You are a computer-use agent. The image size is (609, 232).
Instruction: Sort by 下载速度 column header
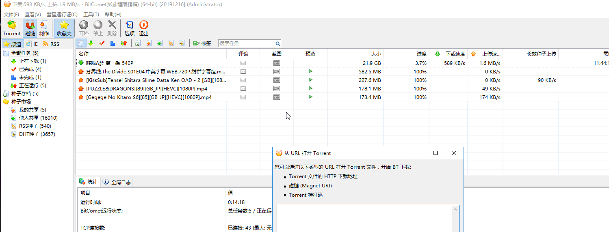(448, 54)
